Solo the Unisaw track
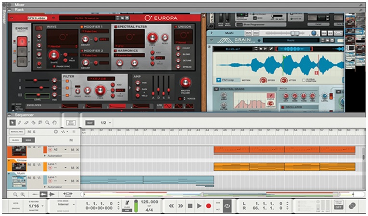Viewport: 368px width, 216px height. pos(34,165)
